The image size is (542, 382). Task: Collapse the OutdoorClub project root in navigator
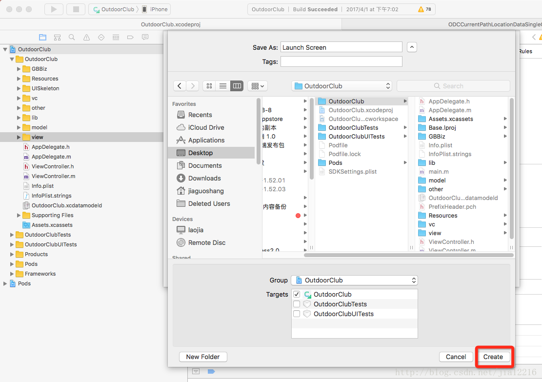point(5,49)
